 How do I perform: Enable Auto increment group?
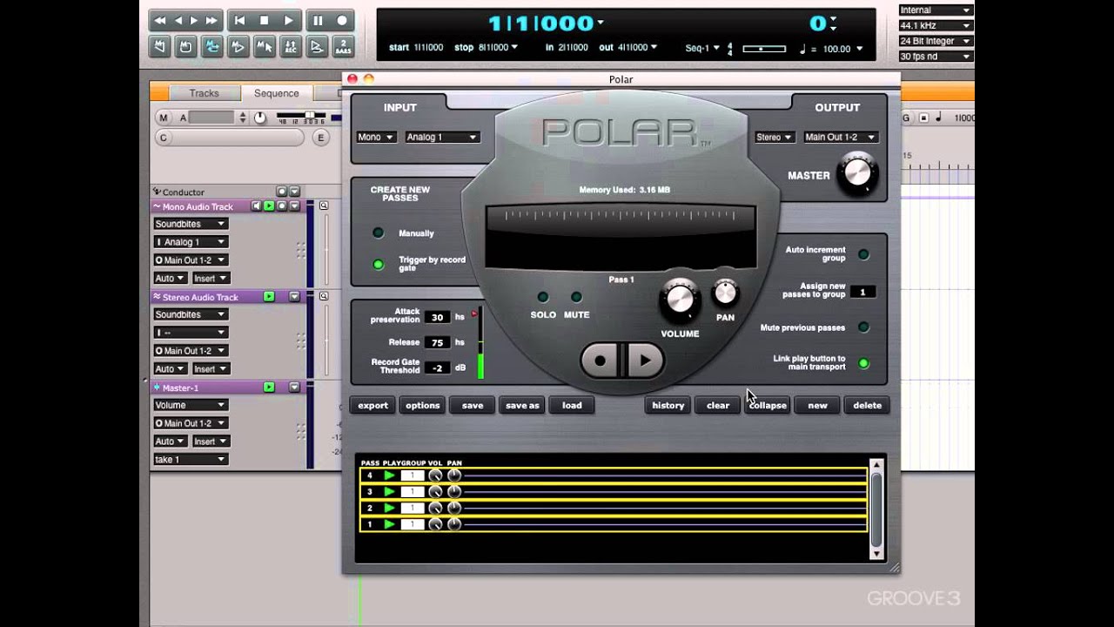coord(863,254)
